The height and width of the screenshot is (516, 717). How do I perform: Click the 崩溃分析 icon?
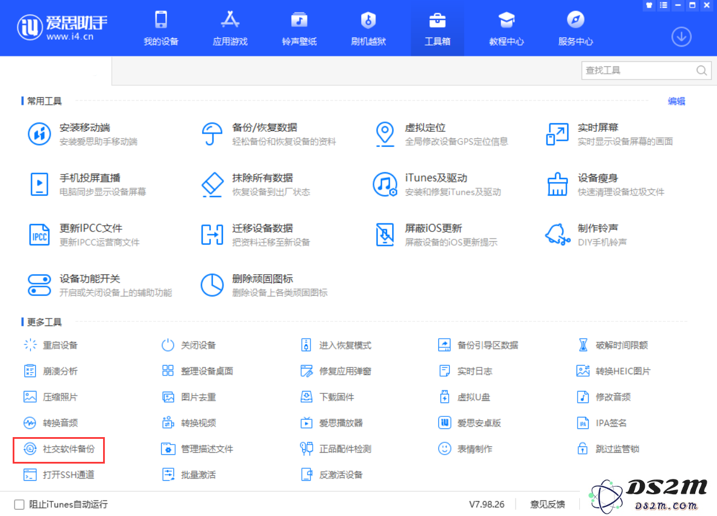[30, 371]
